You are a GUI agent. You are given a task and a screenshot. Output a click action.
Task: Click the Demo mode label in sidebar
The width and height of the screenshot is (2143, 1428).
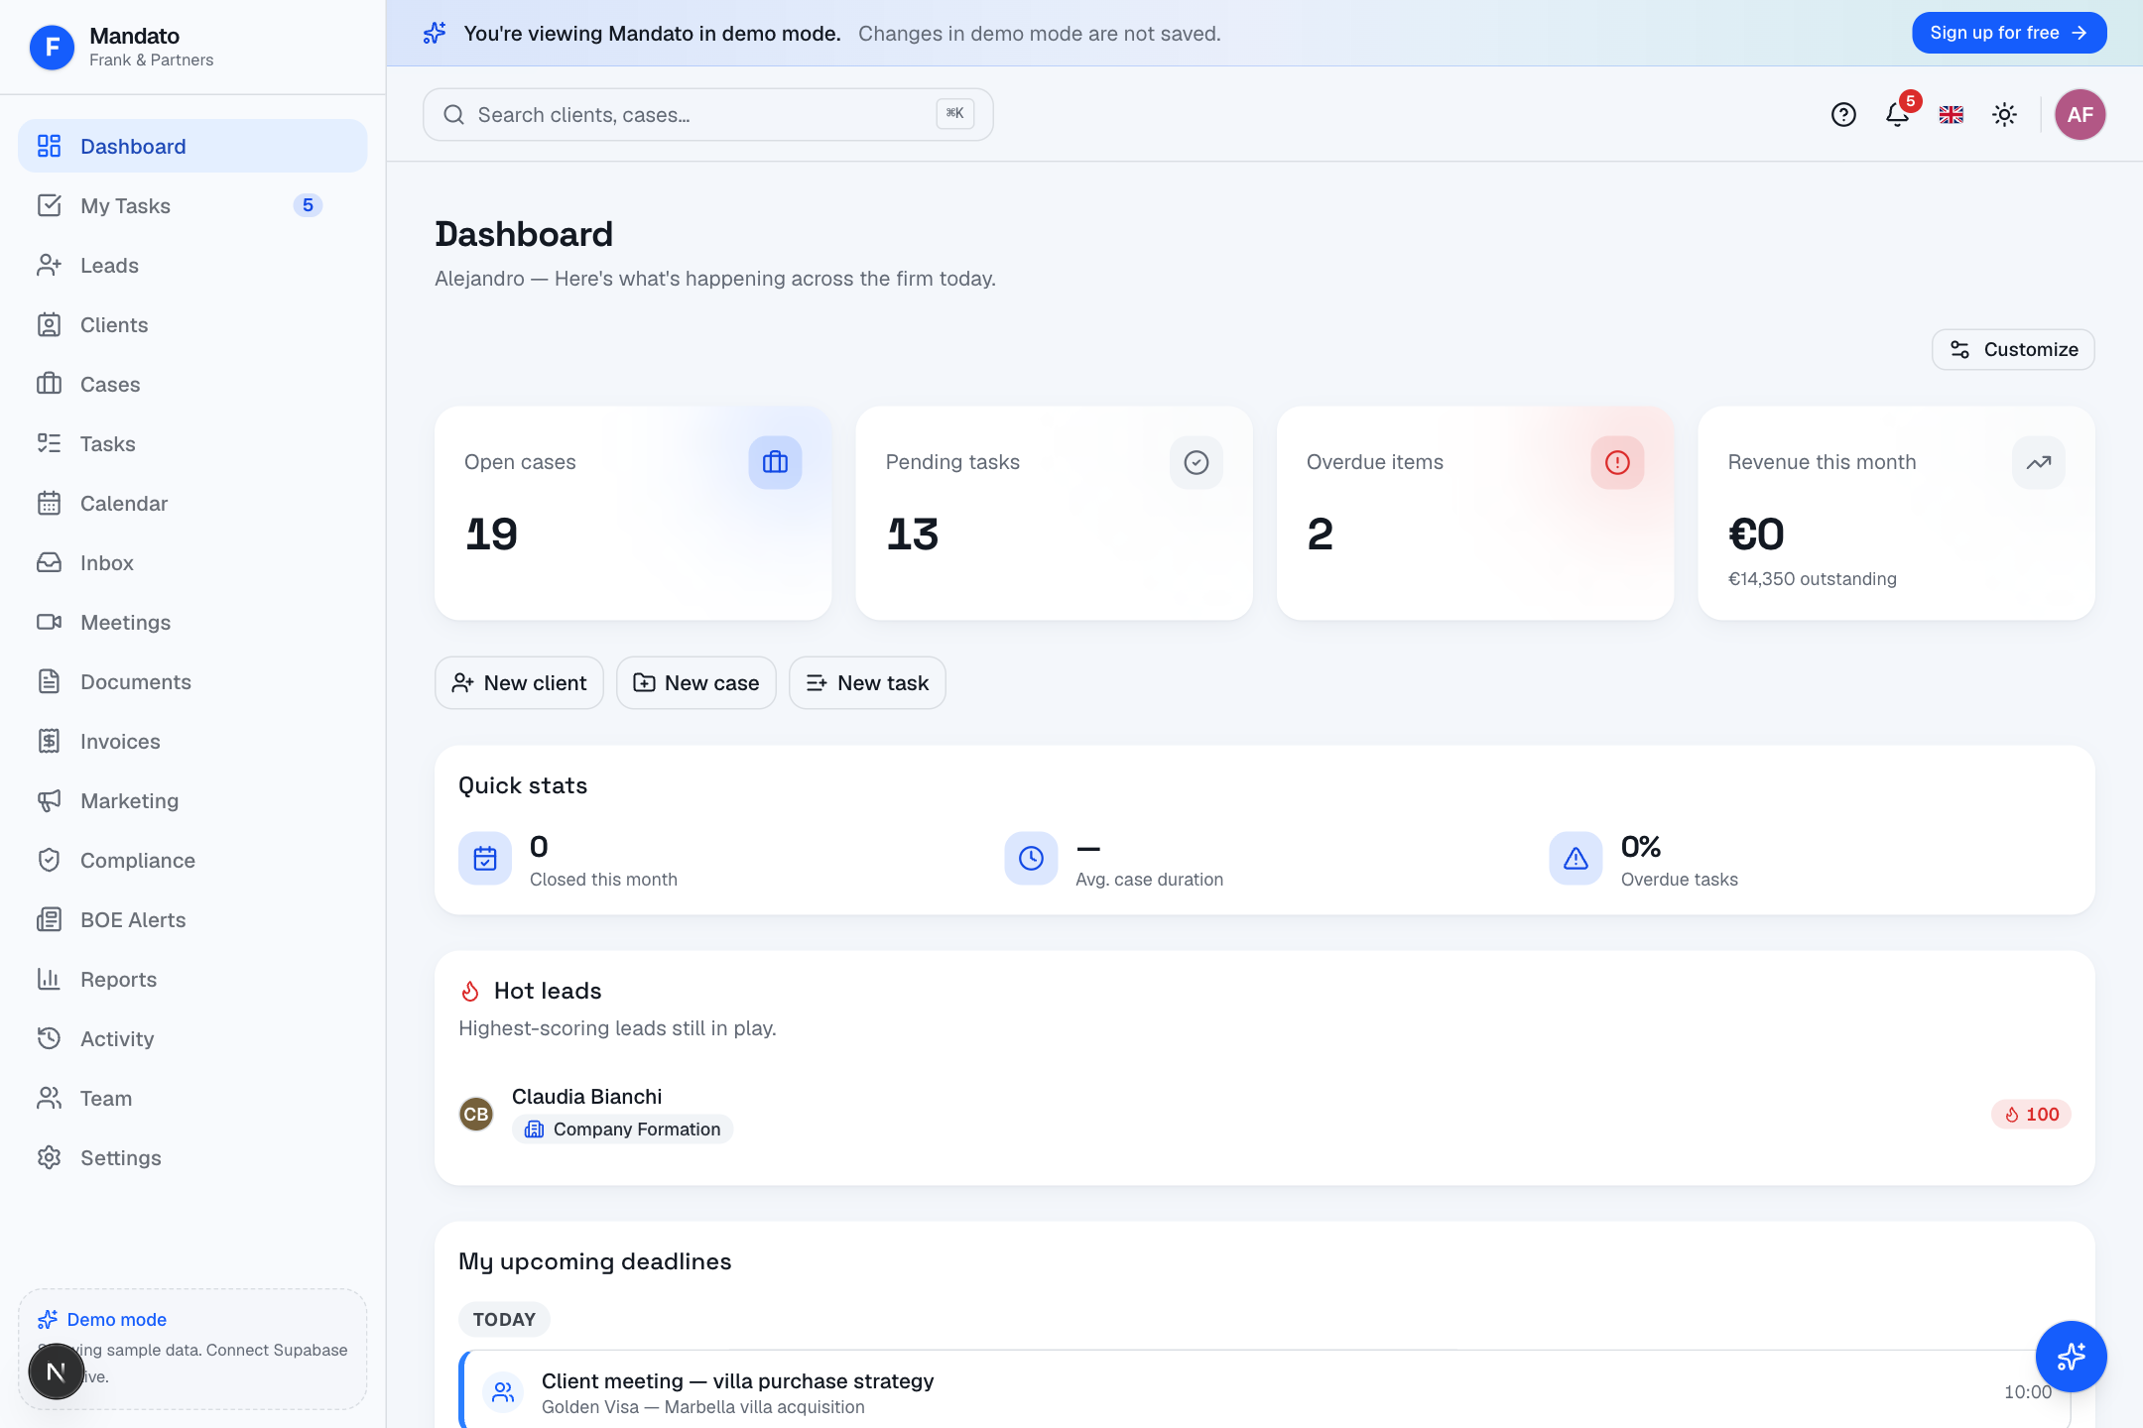pyautogui.click(x=117, y=1319)
